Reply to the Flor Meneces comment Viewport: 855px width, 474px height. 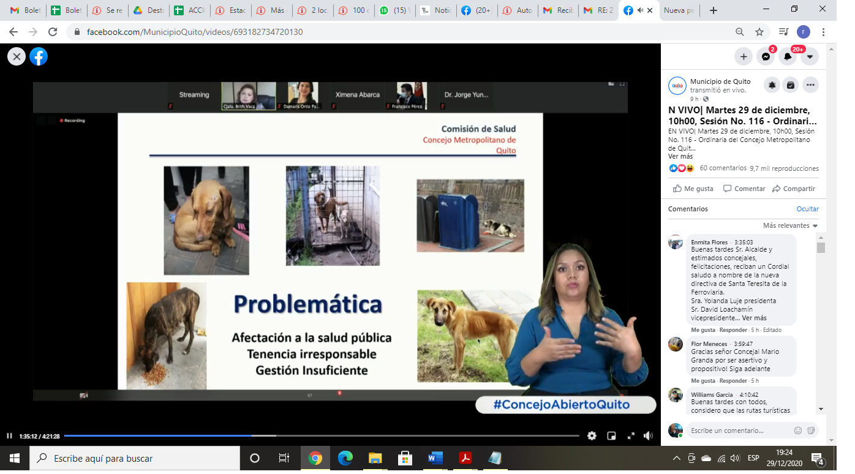[x=733, y=381]
